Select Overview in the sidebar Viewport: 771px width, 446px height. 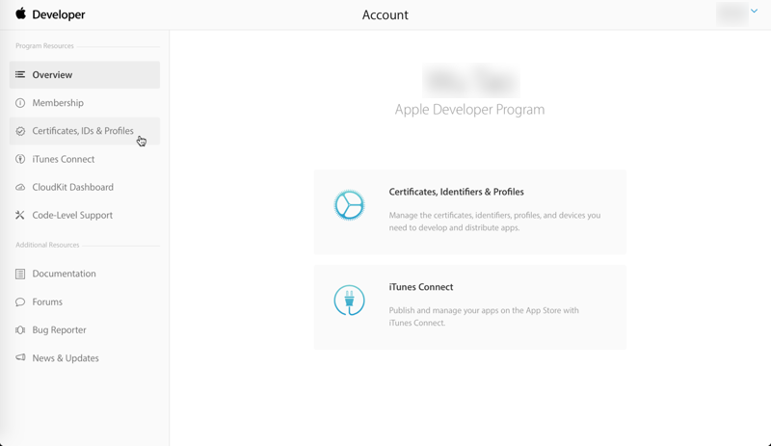tap(85, 75)
